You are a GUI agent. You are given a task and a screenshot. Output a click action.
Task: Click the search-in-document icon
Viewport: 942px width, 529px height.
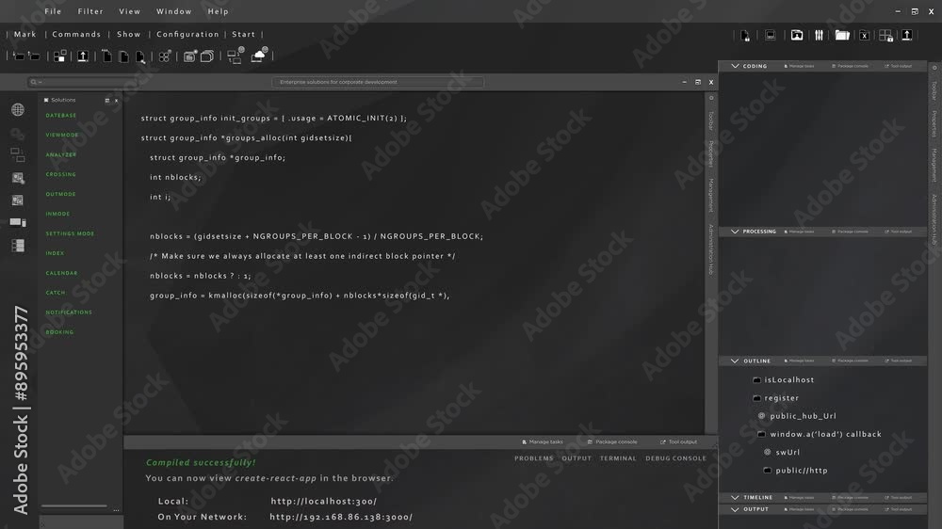coord(140,57)
